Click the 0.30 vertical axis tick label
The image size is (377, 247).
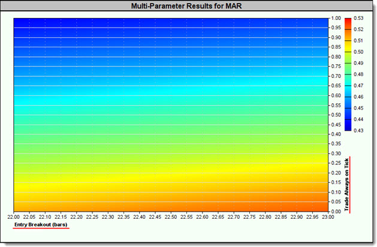(x=336, y=153)
